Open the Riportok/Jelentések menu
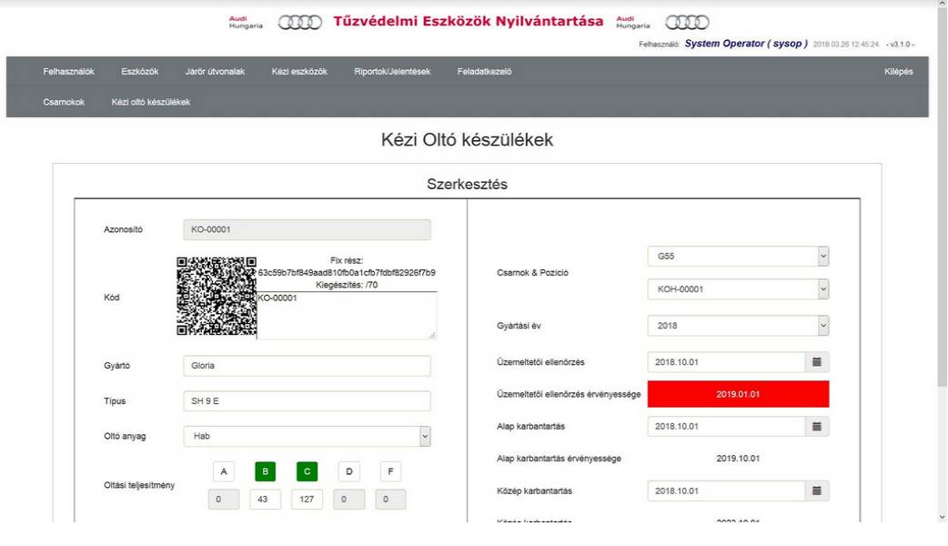 pos(392,72)
